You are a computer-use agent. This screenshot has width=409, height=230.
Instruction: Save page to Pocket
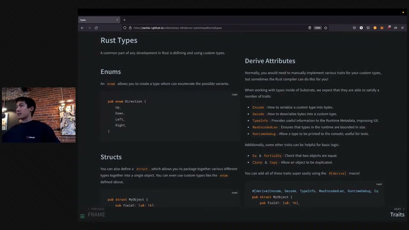tap(354, 28)
